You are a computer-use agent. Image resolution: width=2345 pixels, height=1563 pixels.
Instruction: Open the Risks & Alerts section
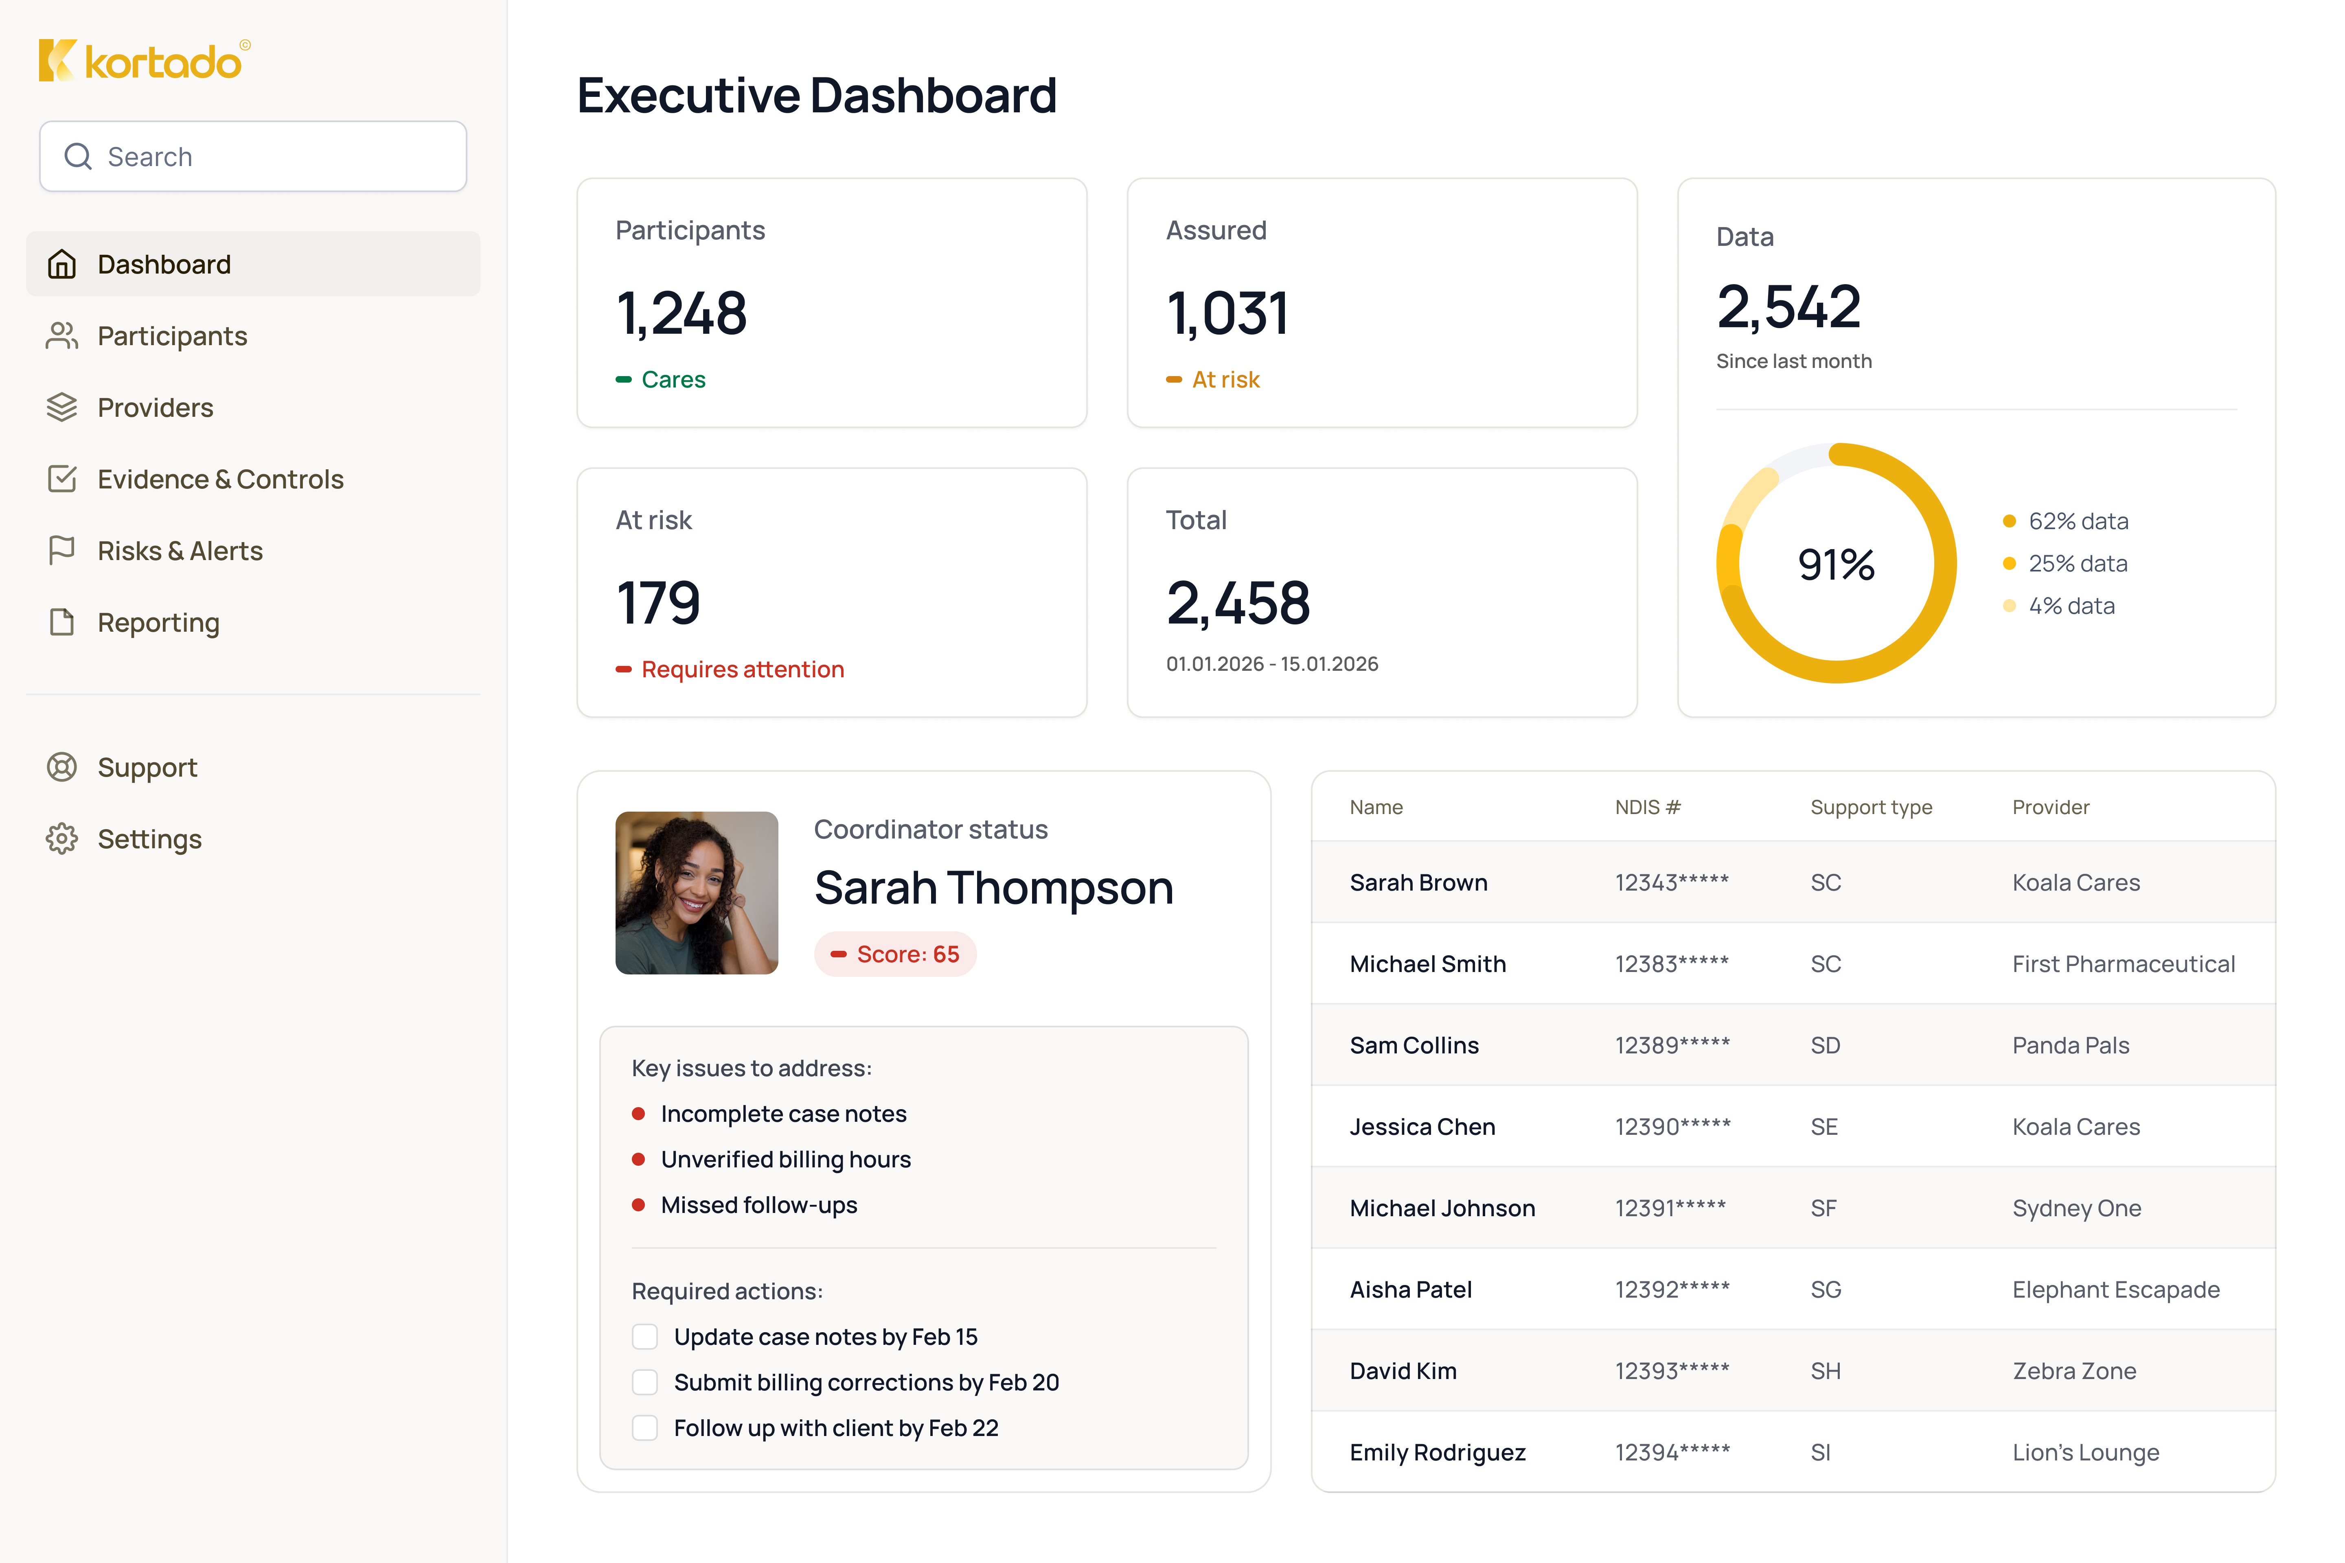click(x=180, y=550)
